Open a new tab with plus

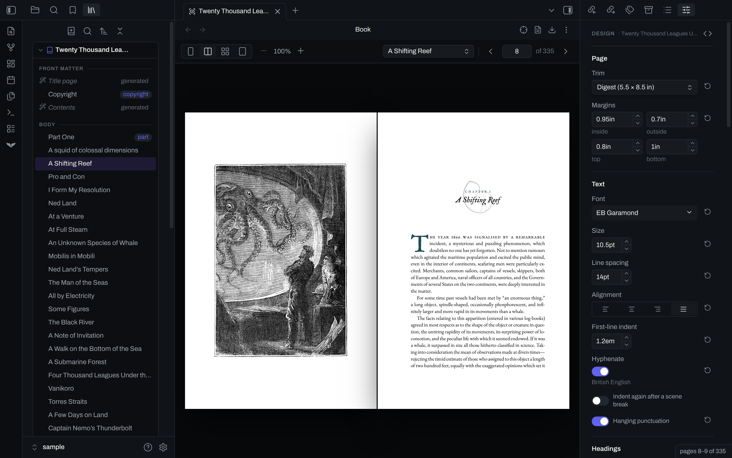click(295, 11)
